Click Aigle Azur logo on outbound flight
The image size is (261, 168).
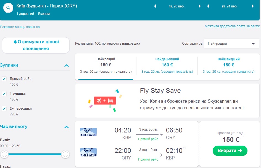tap(88, 132)
